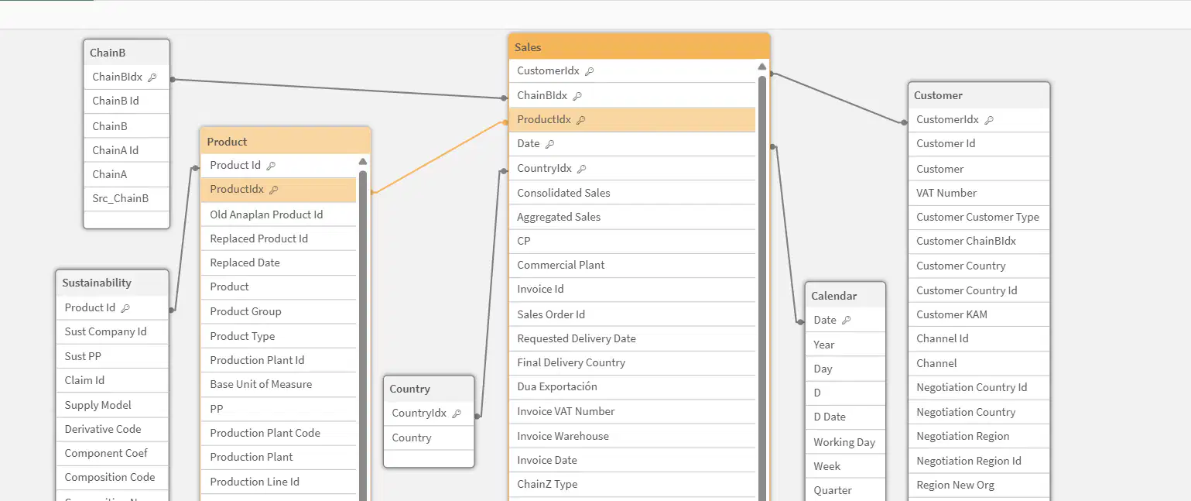Click the key icon beside Date in Sales table
This screenshot has height=501, width=1191.
click(x=549, y=144)
